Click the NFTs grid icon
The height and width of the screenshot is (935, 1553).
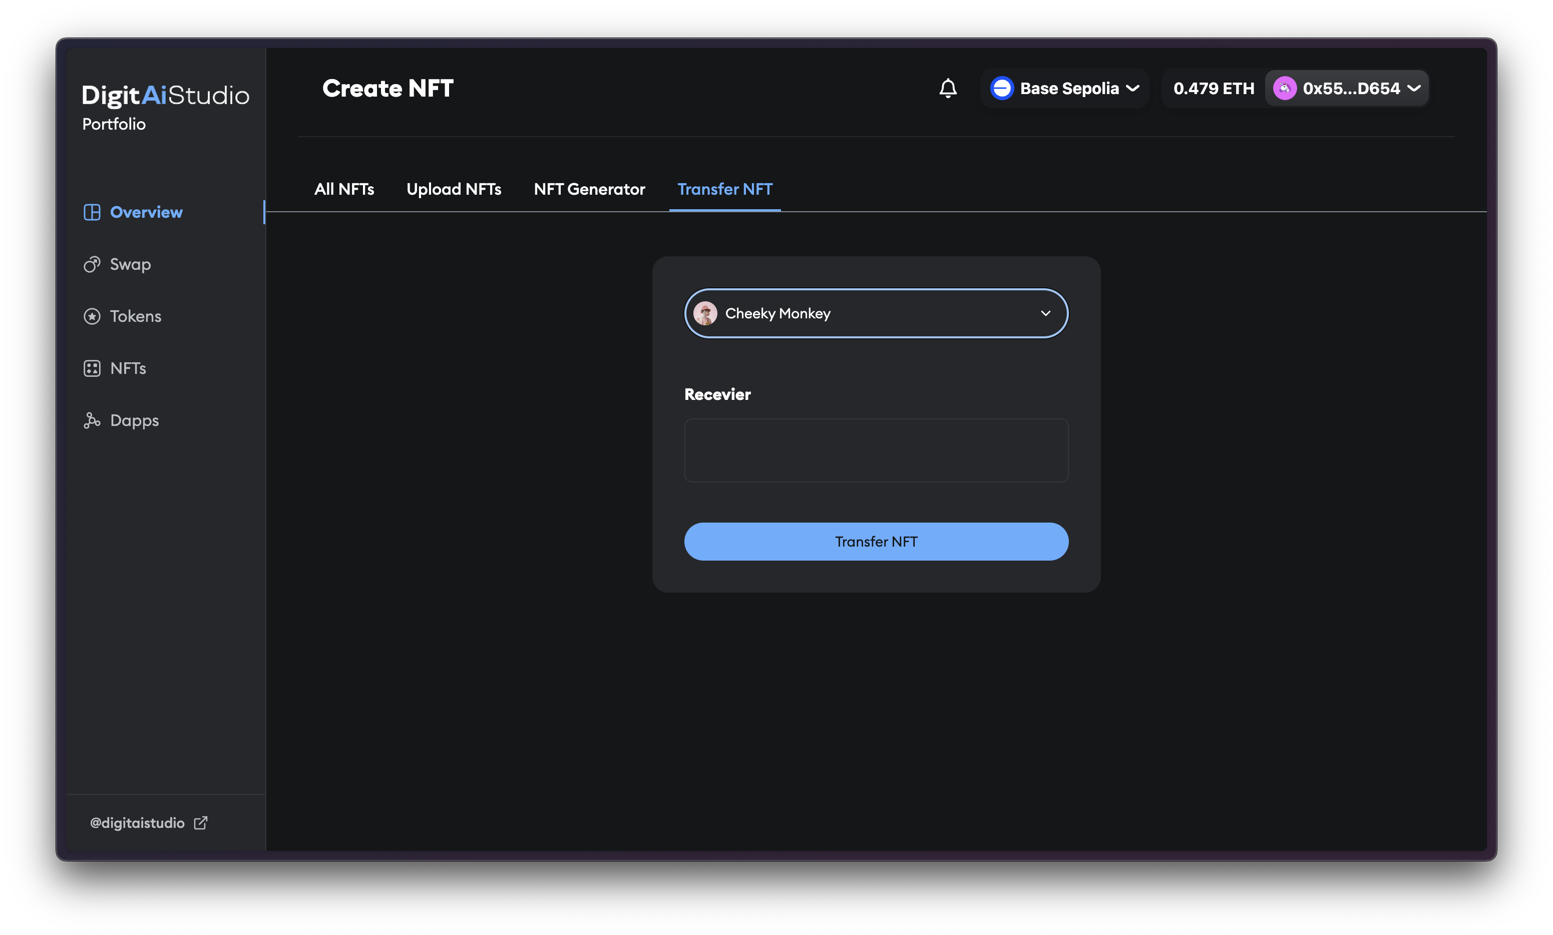tap(92, 368)
